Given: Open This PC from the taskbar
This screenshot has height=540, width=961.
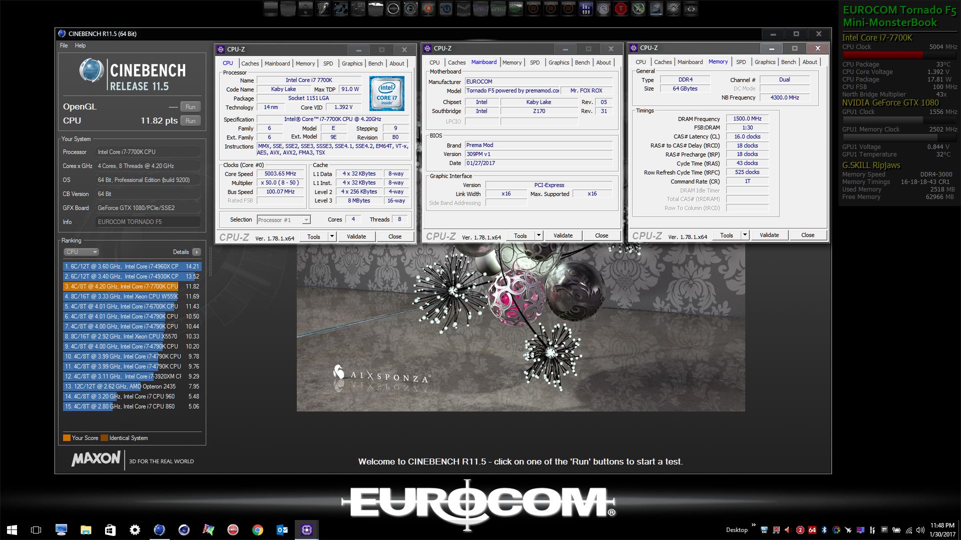Looking at the screenshot, I should pos(61,530).
